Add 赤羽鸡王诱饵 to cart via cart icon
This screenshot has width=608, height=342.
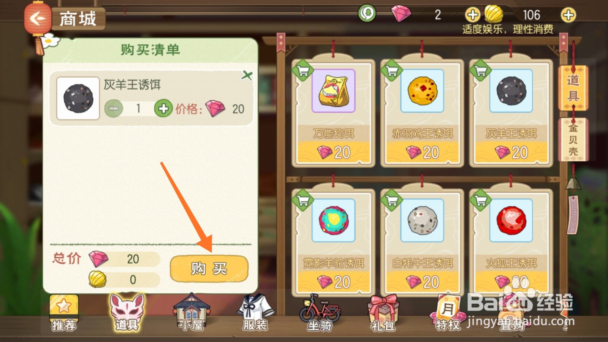(x=391, y=70)
